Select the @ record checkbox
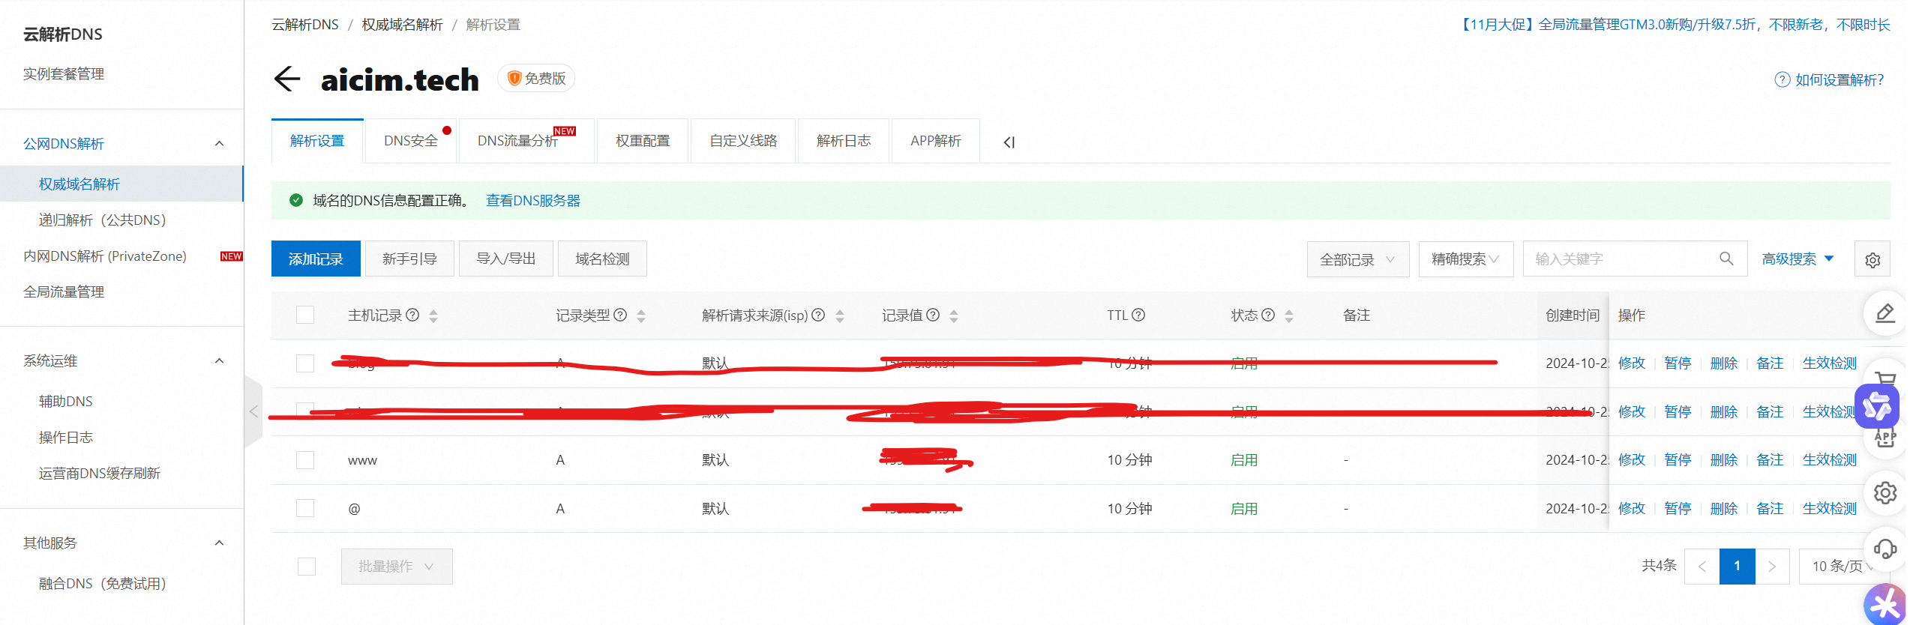This screenshot has width=1913, height=625. click(x=305, y=508)
